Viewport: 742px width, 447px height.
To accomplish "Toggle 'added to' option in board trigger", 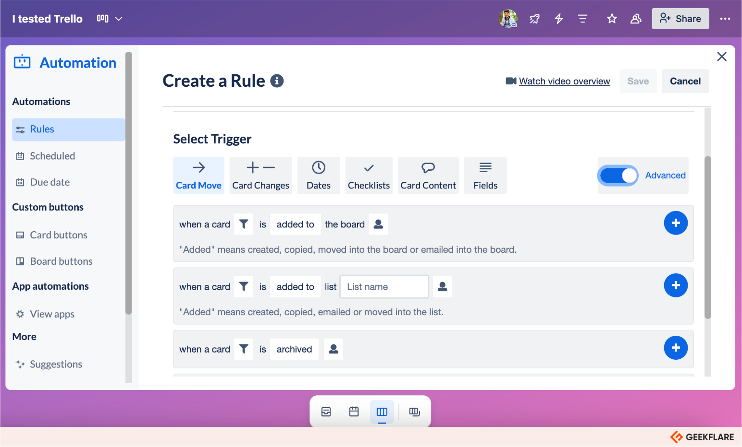I will point(296,224).
